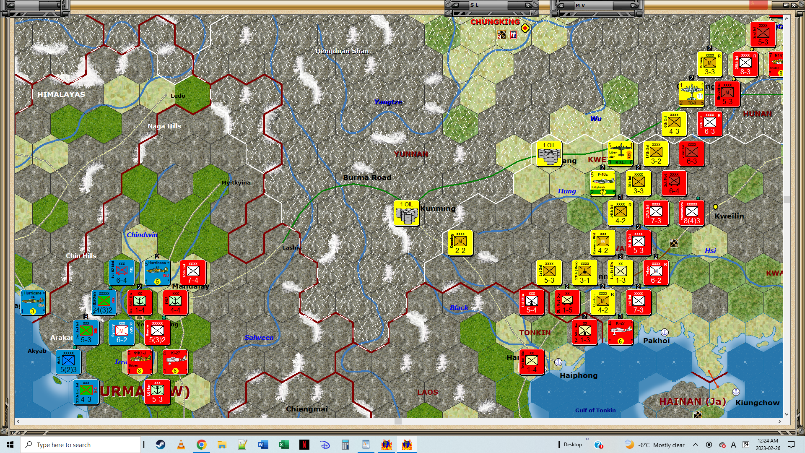805x453 pixels.
Task: Select the blue NZ 6-4 corps
Action: pos(122,273)
